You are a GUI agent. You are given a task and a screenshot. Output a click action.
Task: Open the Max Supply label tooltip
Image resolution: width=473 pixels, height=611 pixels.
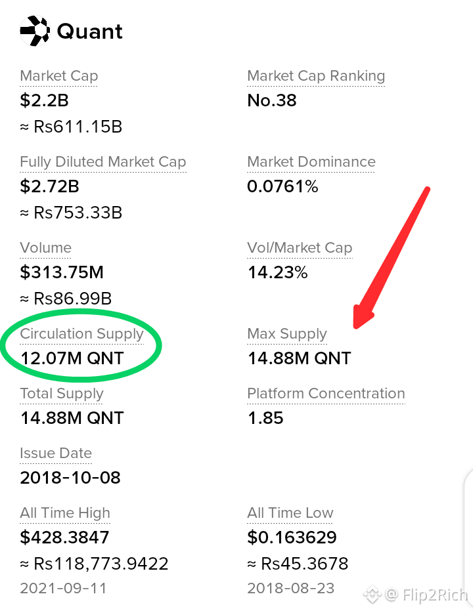(287, 334)
